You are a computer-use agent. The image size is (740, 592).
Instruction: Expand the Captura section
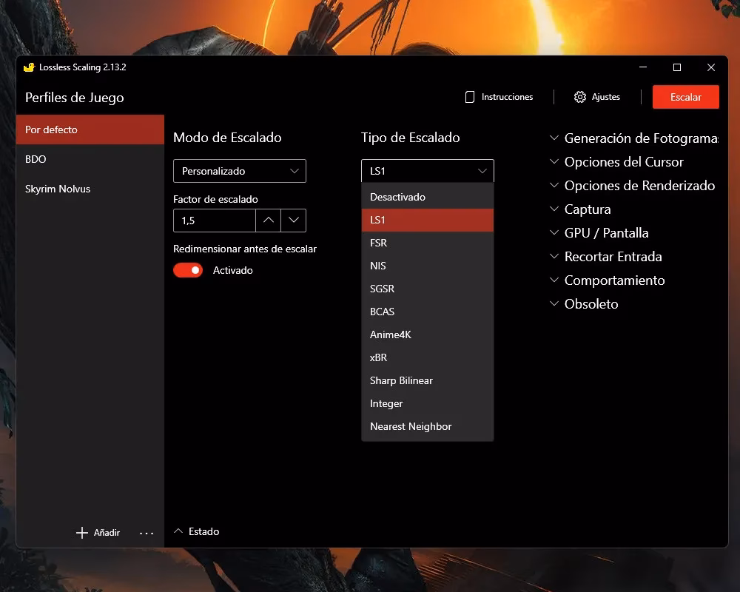pos(580,209)
